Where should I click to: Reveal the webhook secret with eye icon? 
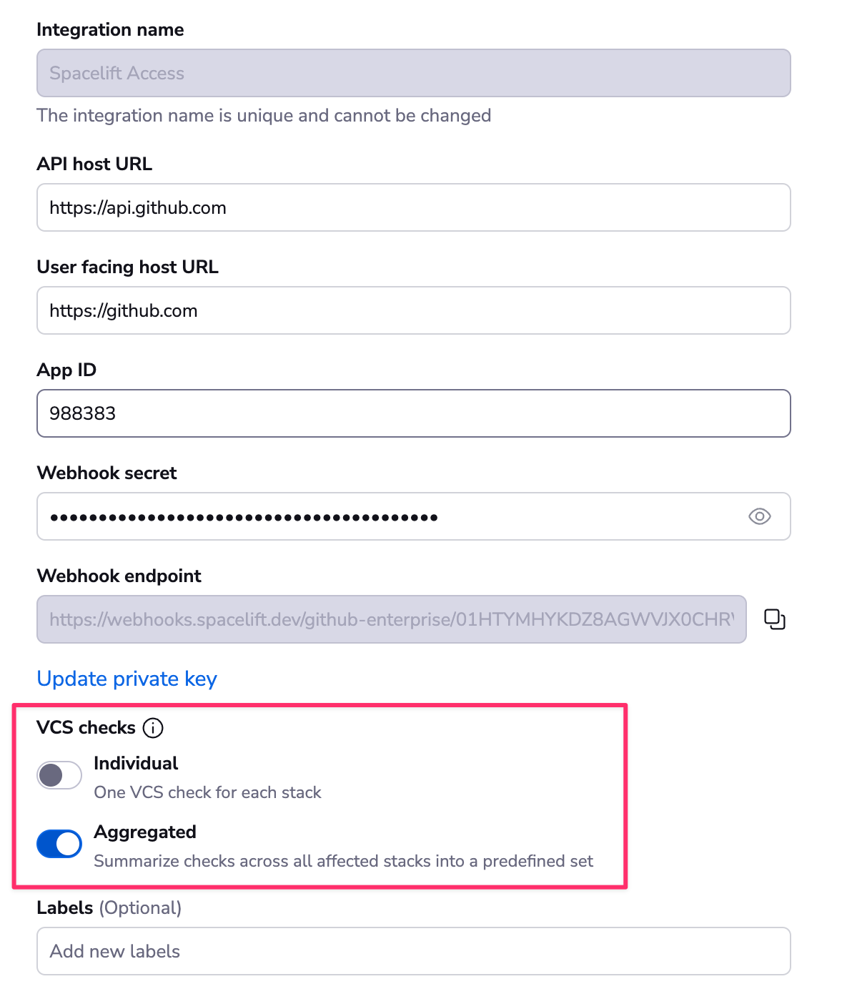759,516
